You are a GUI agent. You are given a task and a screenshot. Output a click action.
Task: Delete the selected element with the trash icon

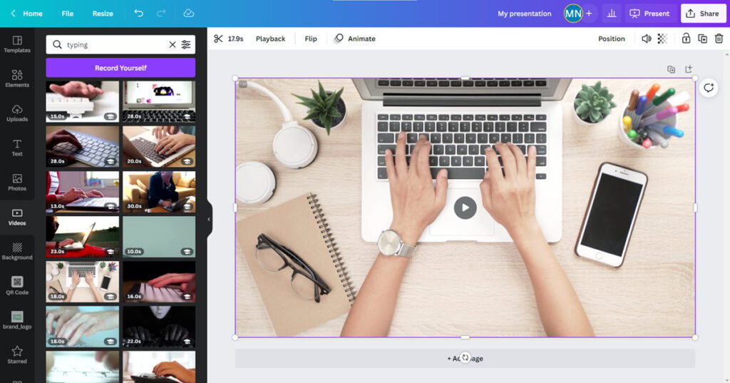(x=719, y=39)
